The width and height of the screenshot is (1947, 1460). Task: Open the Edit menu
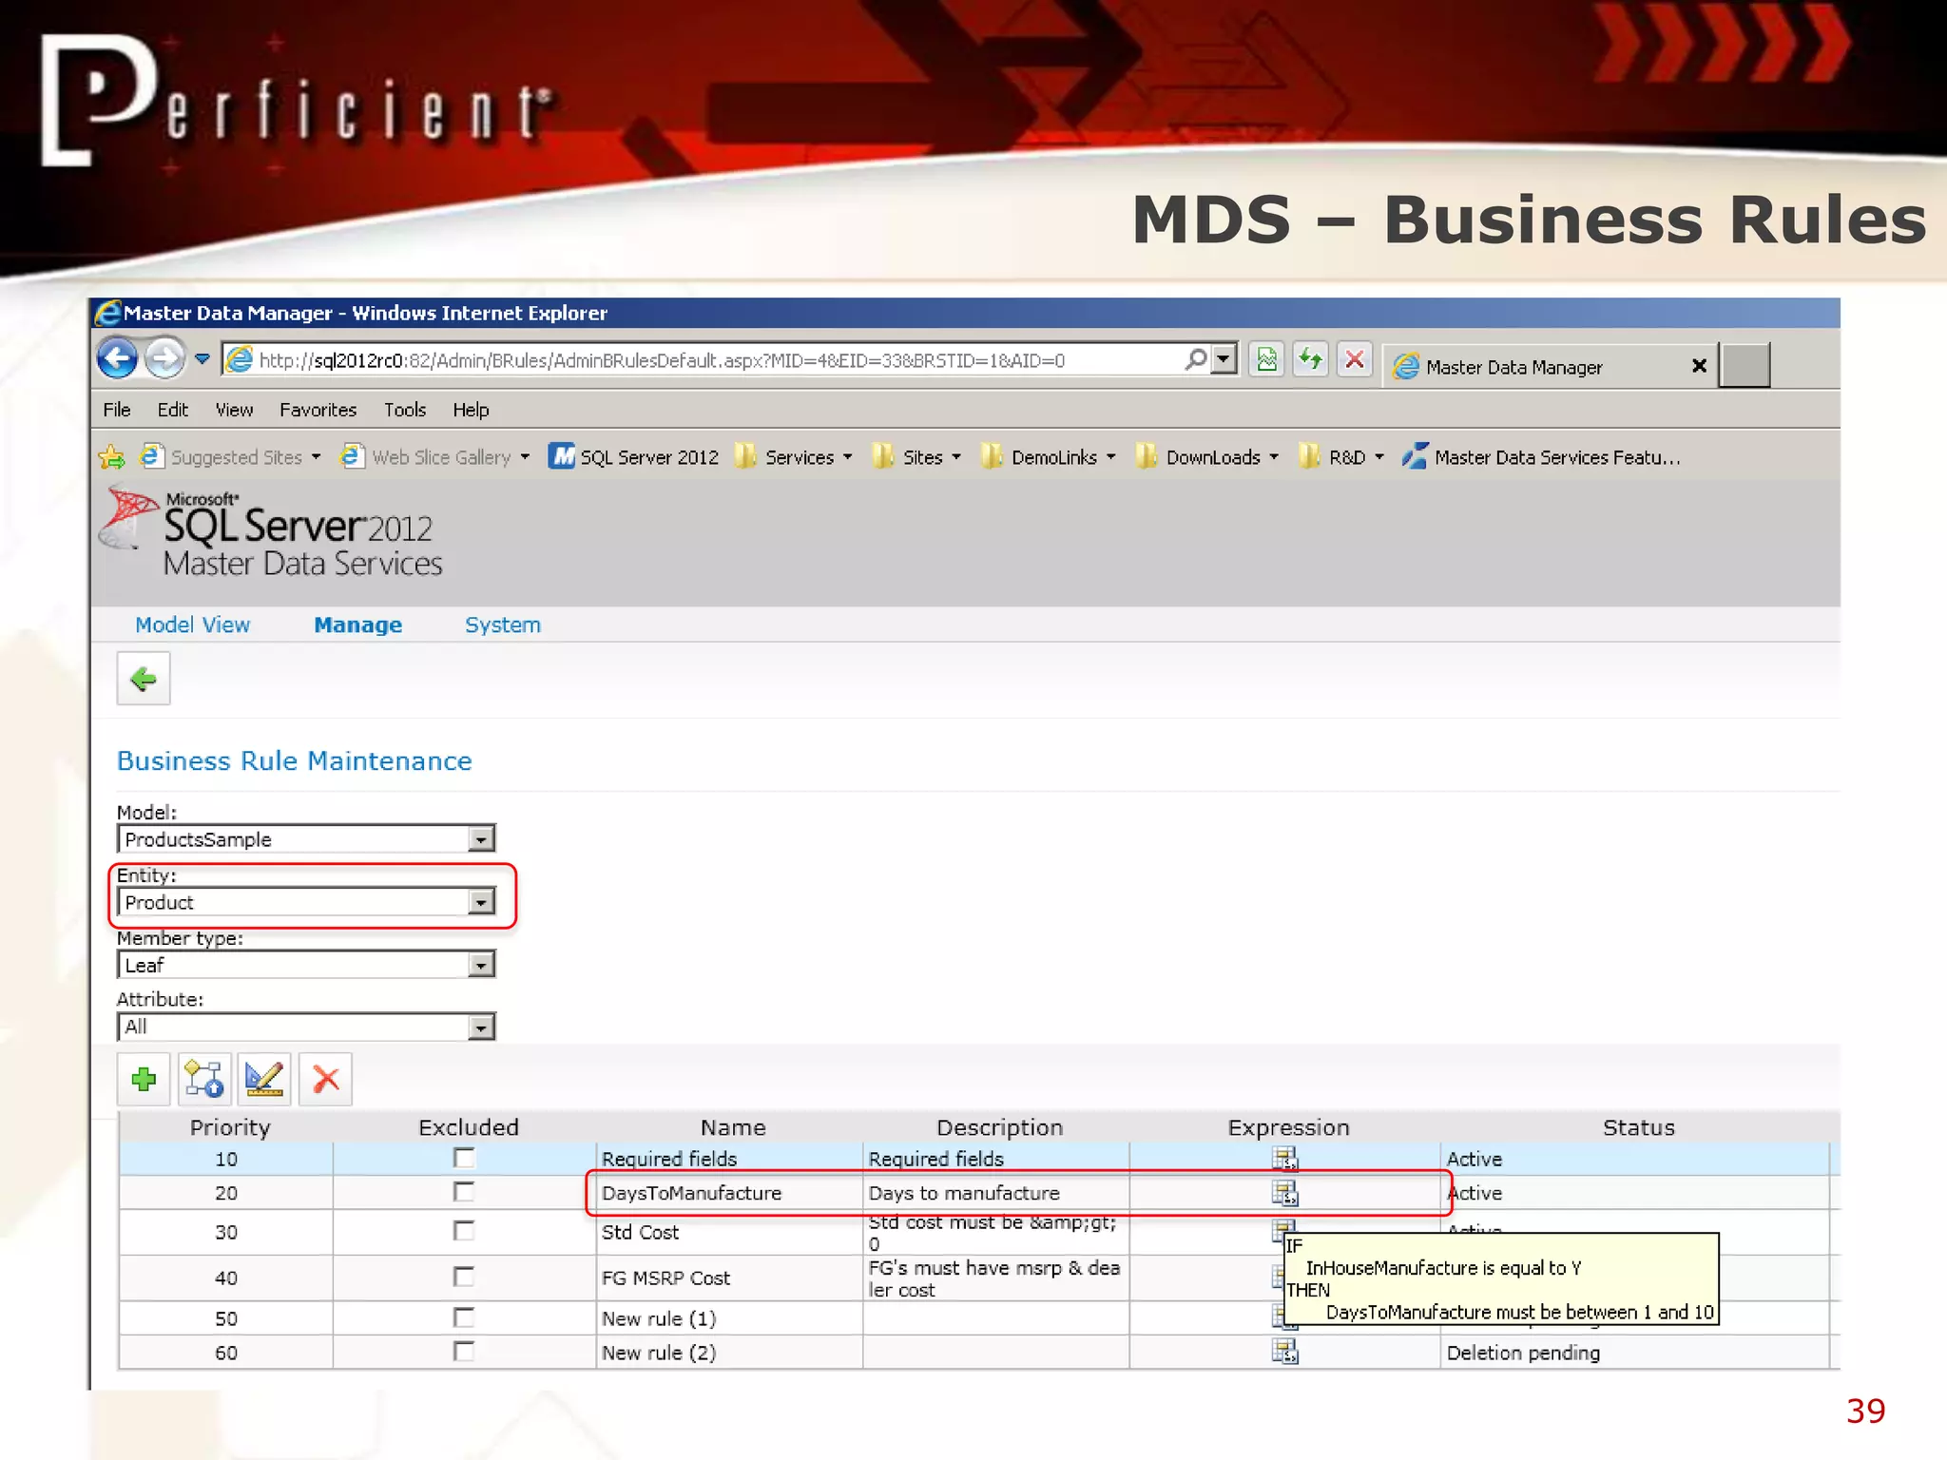pyautogui.click(x=173, y=410)
